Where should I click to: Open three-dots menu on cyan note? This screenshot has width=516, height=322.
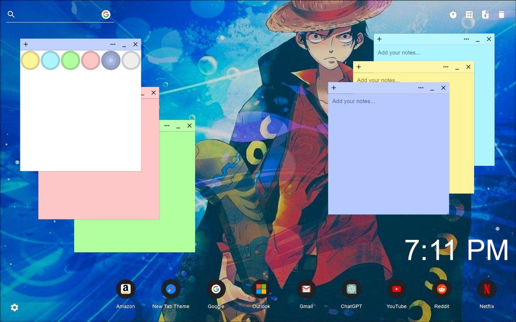[x=466, y=39]
